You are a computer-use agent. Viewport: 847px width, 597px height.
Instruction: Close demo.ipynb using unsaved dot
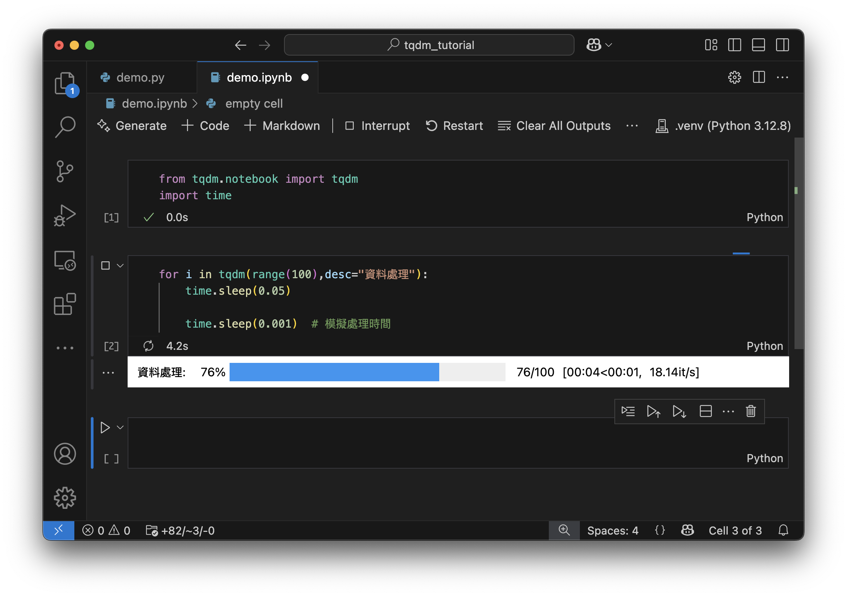(x=305, y=77)
